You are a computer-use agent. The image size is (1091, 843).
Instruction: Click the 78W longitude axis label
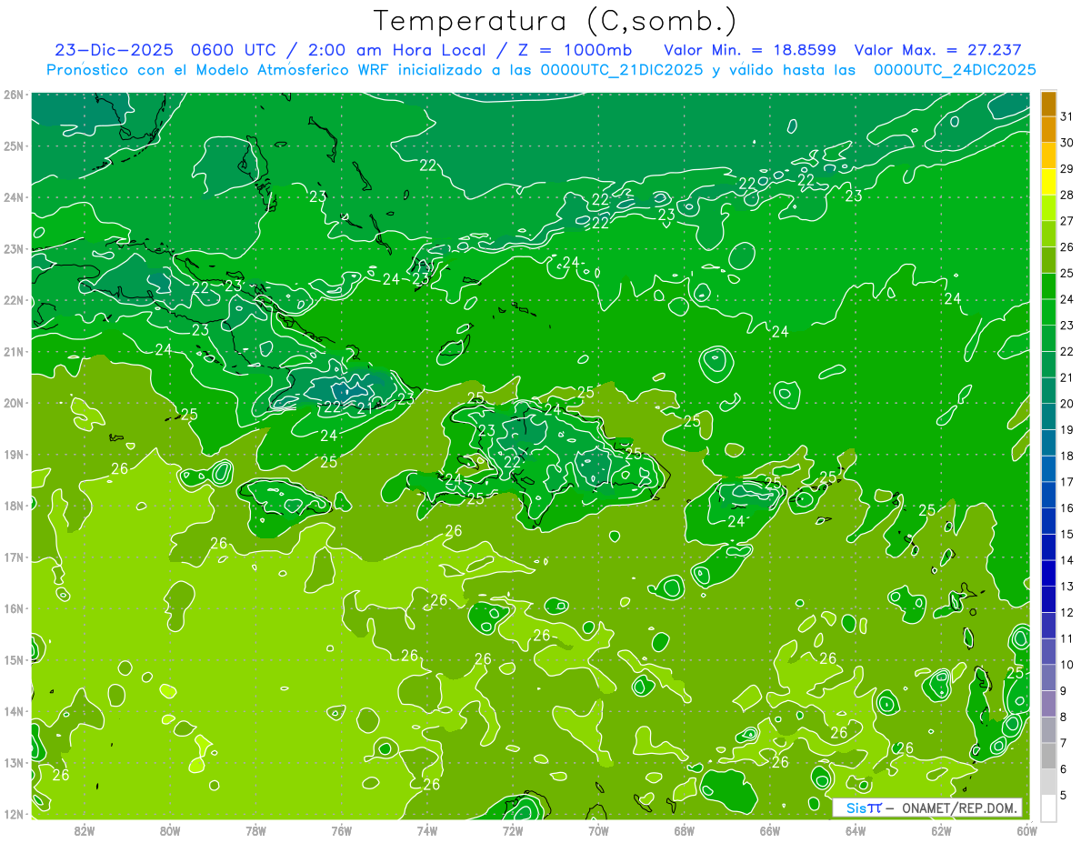(255, 830)
